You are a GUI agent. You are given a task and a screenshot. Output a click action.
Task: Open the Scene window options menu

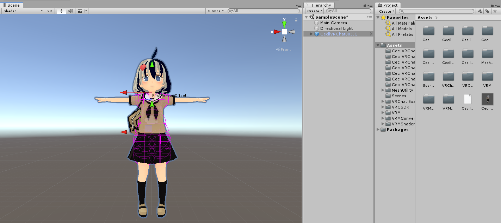point(299,5)
